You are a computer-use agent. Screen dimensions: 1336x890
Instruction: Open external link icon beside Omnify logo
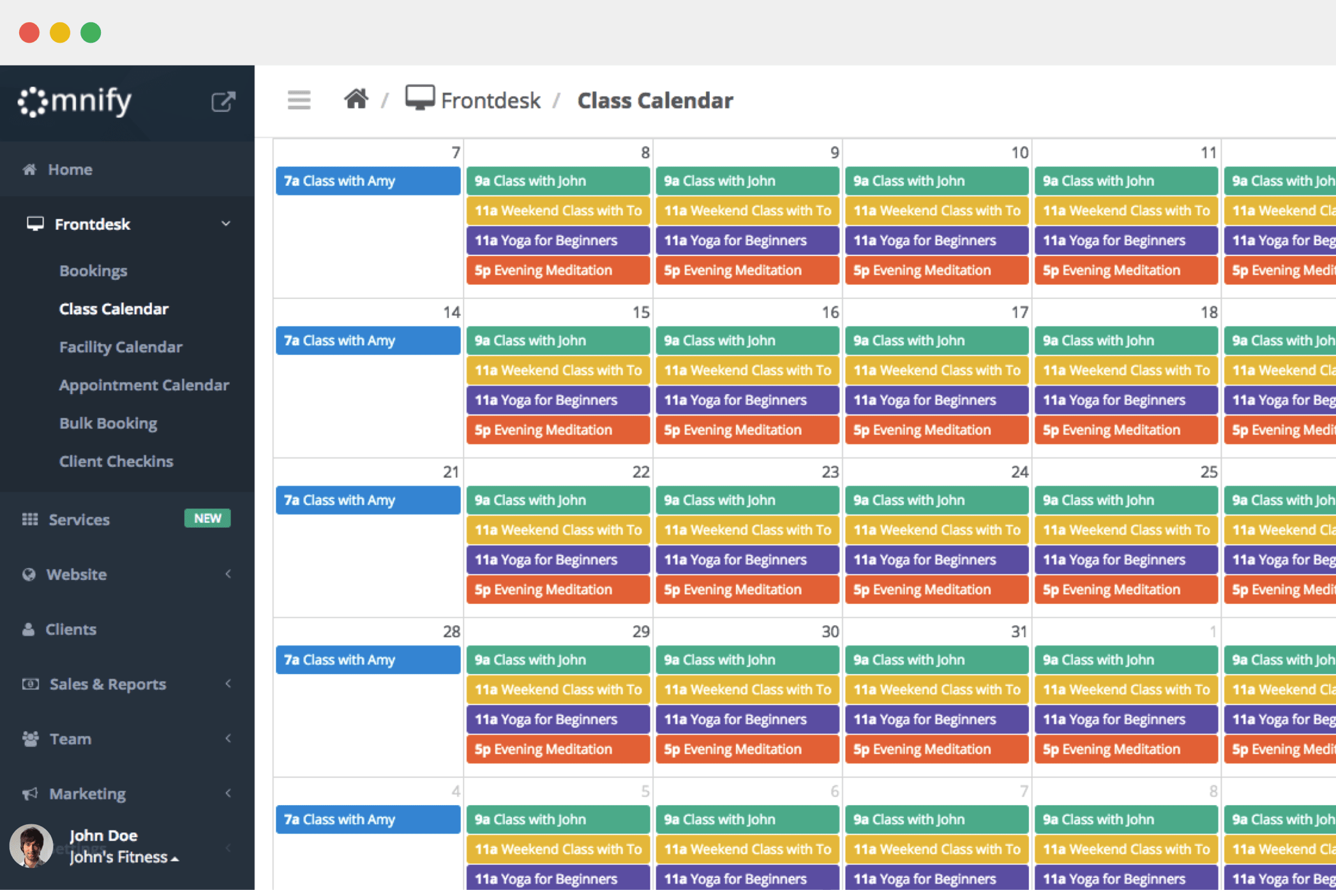[223, 102]
